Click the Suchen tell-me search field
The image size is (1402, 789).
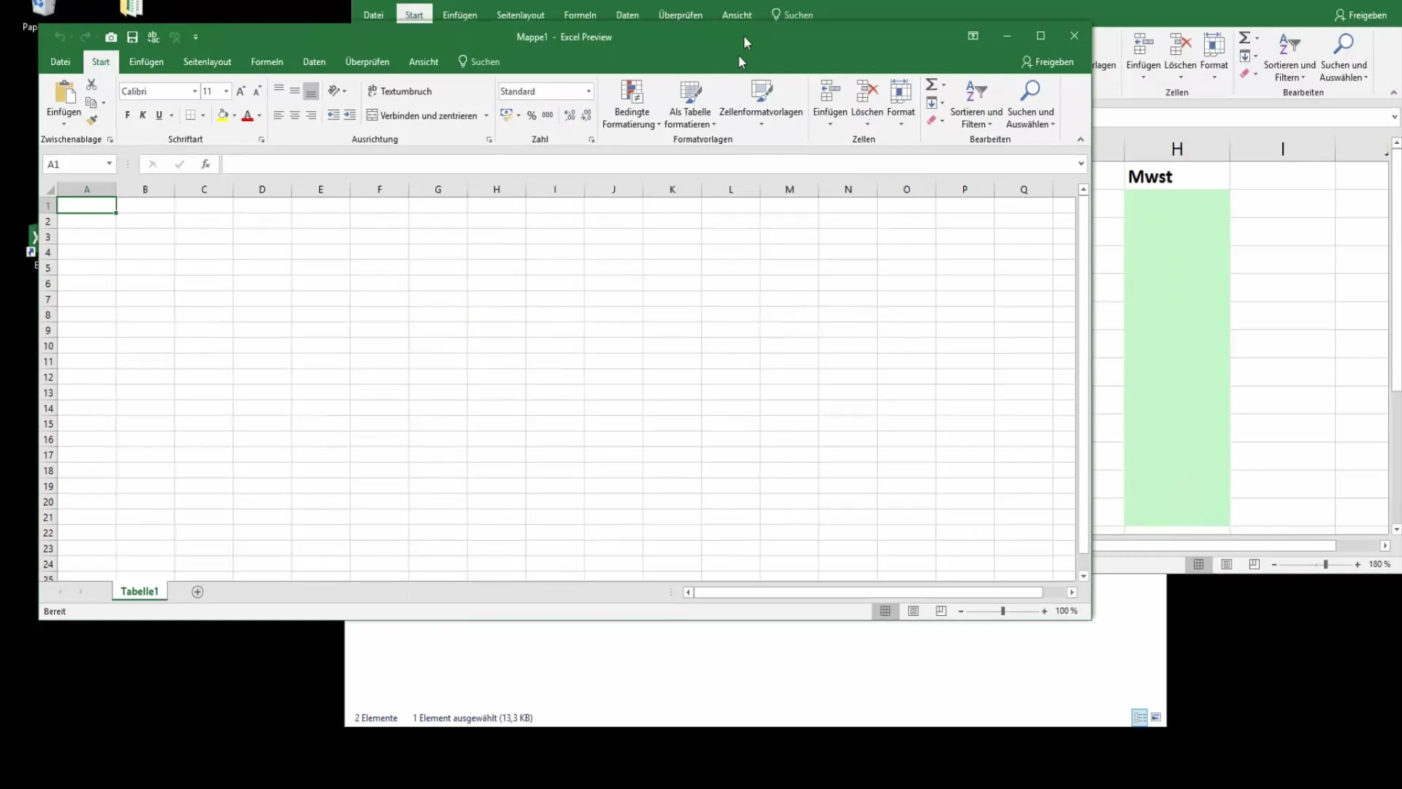(479, 62)
